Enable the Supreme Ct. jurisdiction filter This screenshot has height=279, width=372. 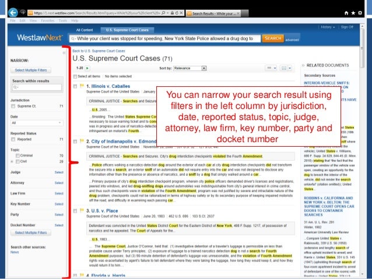point(13,106)
